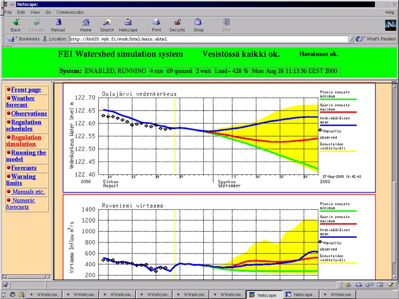Open the Forecasts link
Screen dimensions: 399x299
[24, 168]
